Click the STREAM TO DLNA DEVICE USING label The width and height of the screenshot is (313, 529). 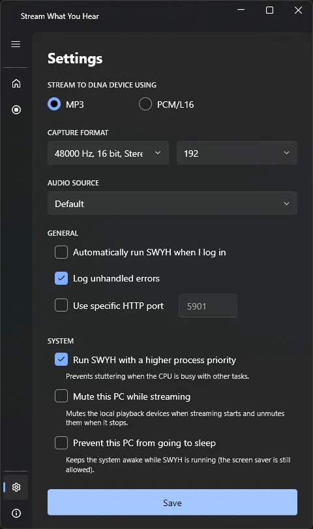[102, 85]
